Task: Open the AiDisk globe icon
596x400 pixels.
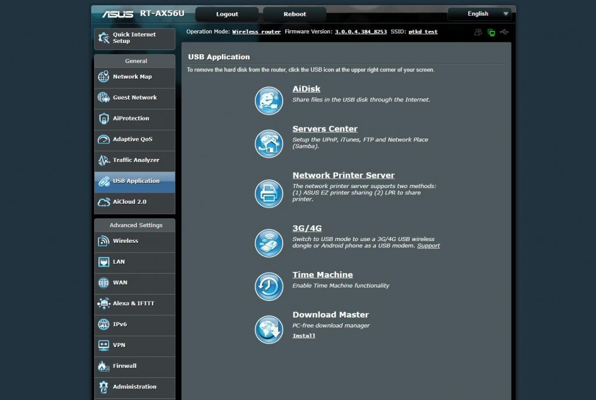Action: pyautogui.click(x=269, y=101)
